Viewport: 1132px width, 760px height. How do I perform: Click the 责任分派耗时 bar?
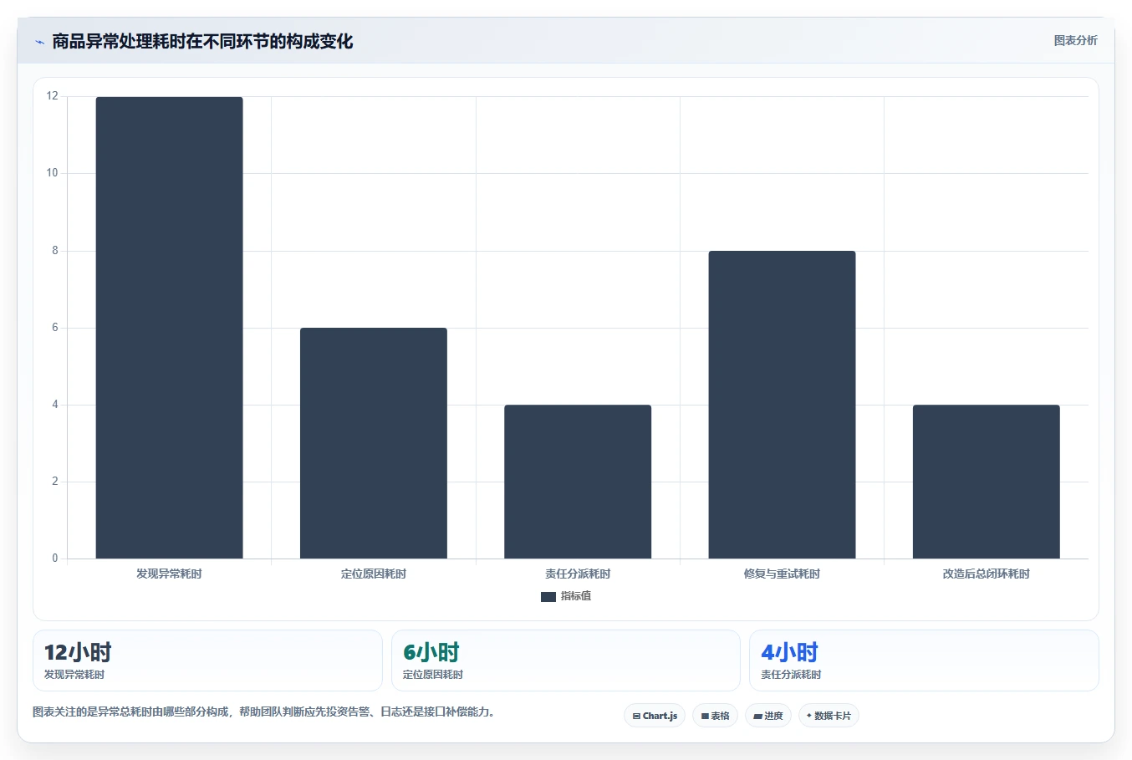[578, 482]
